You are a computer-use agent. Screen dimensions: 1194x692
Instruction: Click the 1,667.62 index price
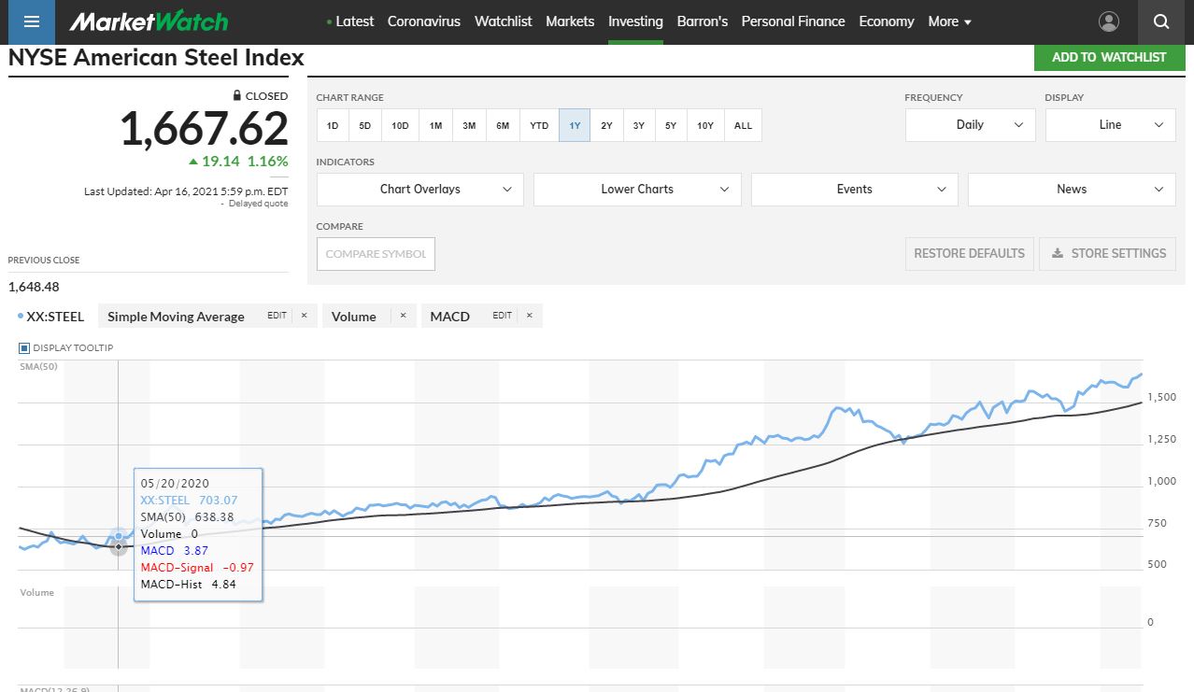click(x=204, y=128)
